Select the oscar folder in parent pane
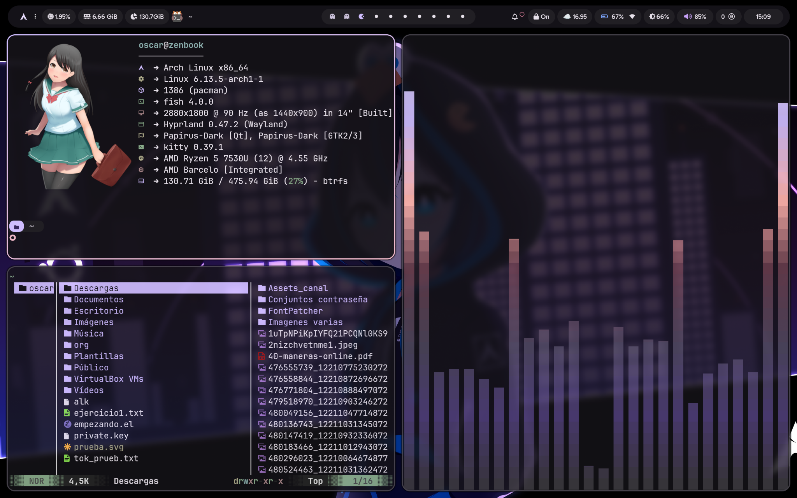Image resolution: width=797 pixels, height=498 pixels. pyautogui.click(x=34, y=288)
